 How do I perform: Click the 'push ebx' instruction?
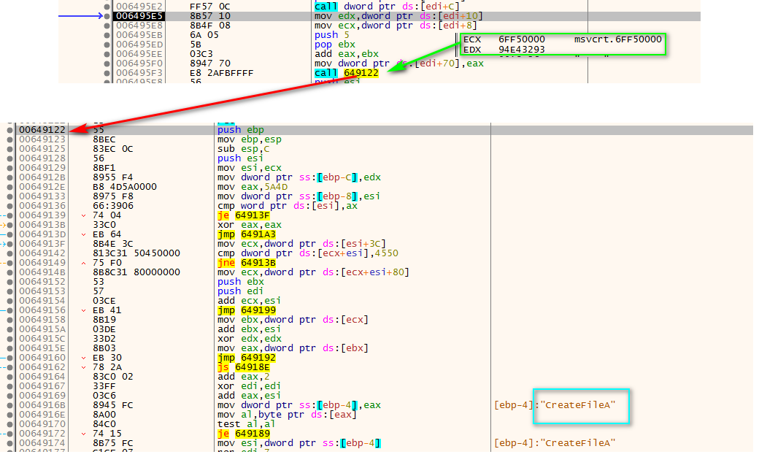click(x=241, y=282)
